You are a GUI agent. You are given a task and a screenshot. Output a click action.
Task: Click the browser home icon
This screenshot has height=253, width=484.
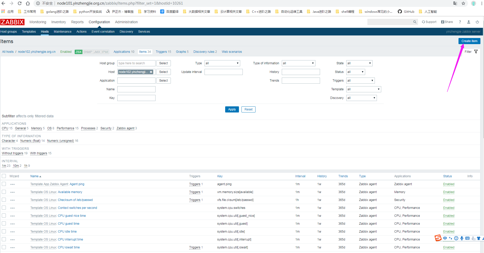coord(28,3)
